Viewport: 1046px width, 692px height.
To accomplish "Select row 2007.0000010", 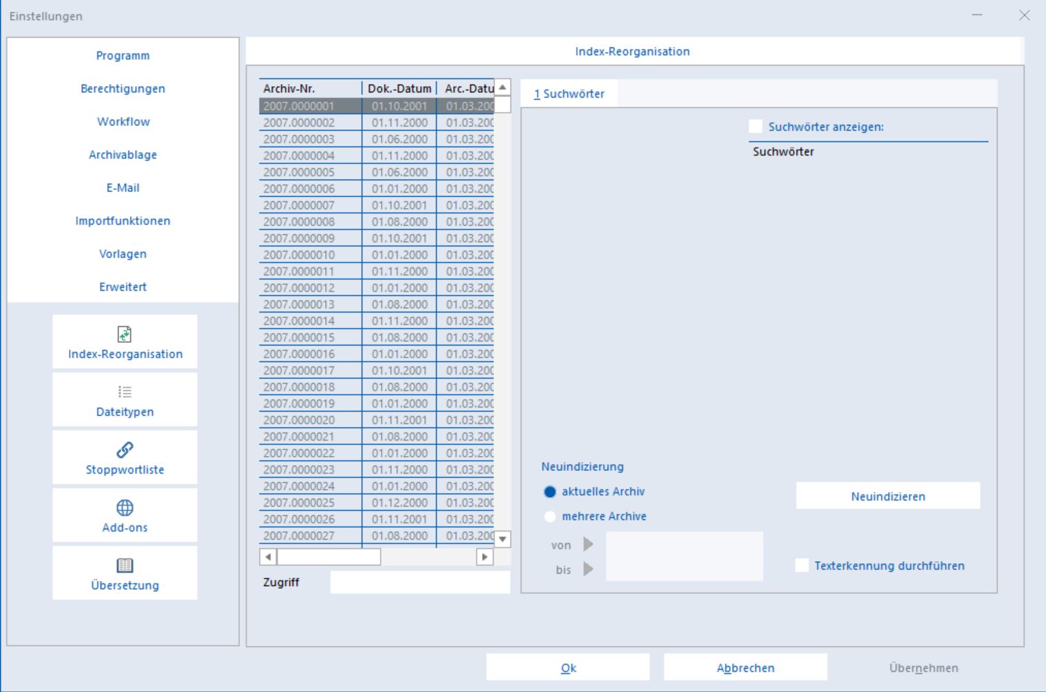I will click(377, 255).
